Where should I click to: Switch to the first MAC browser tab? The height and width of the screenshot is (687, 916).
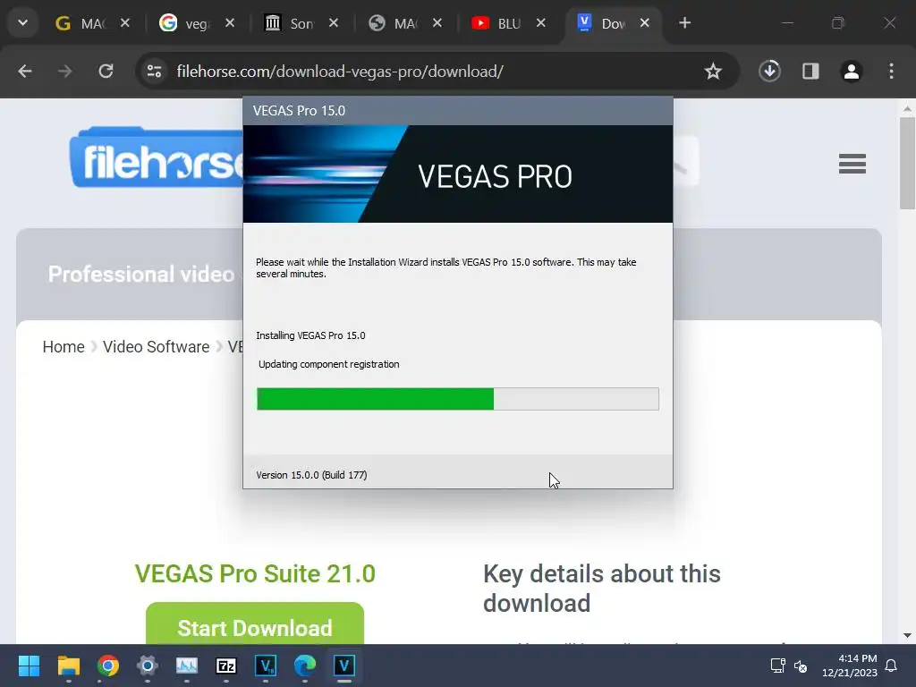click(81, 23)
